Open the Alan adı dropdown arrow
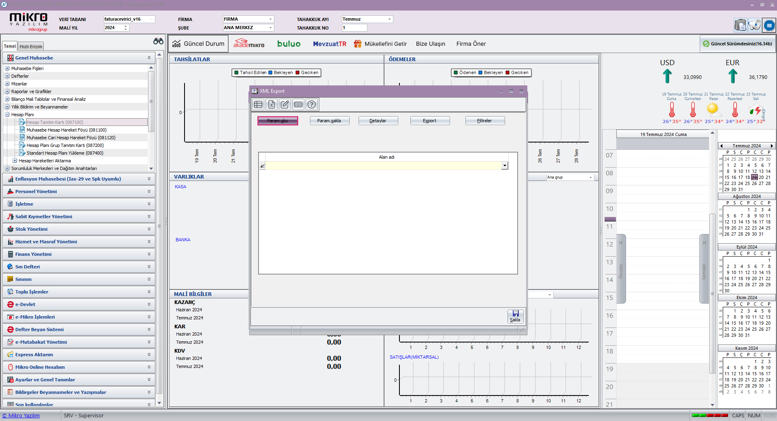The height and width of the screenshot is (421, 777). 505,166
